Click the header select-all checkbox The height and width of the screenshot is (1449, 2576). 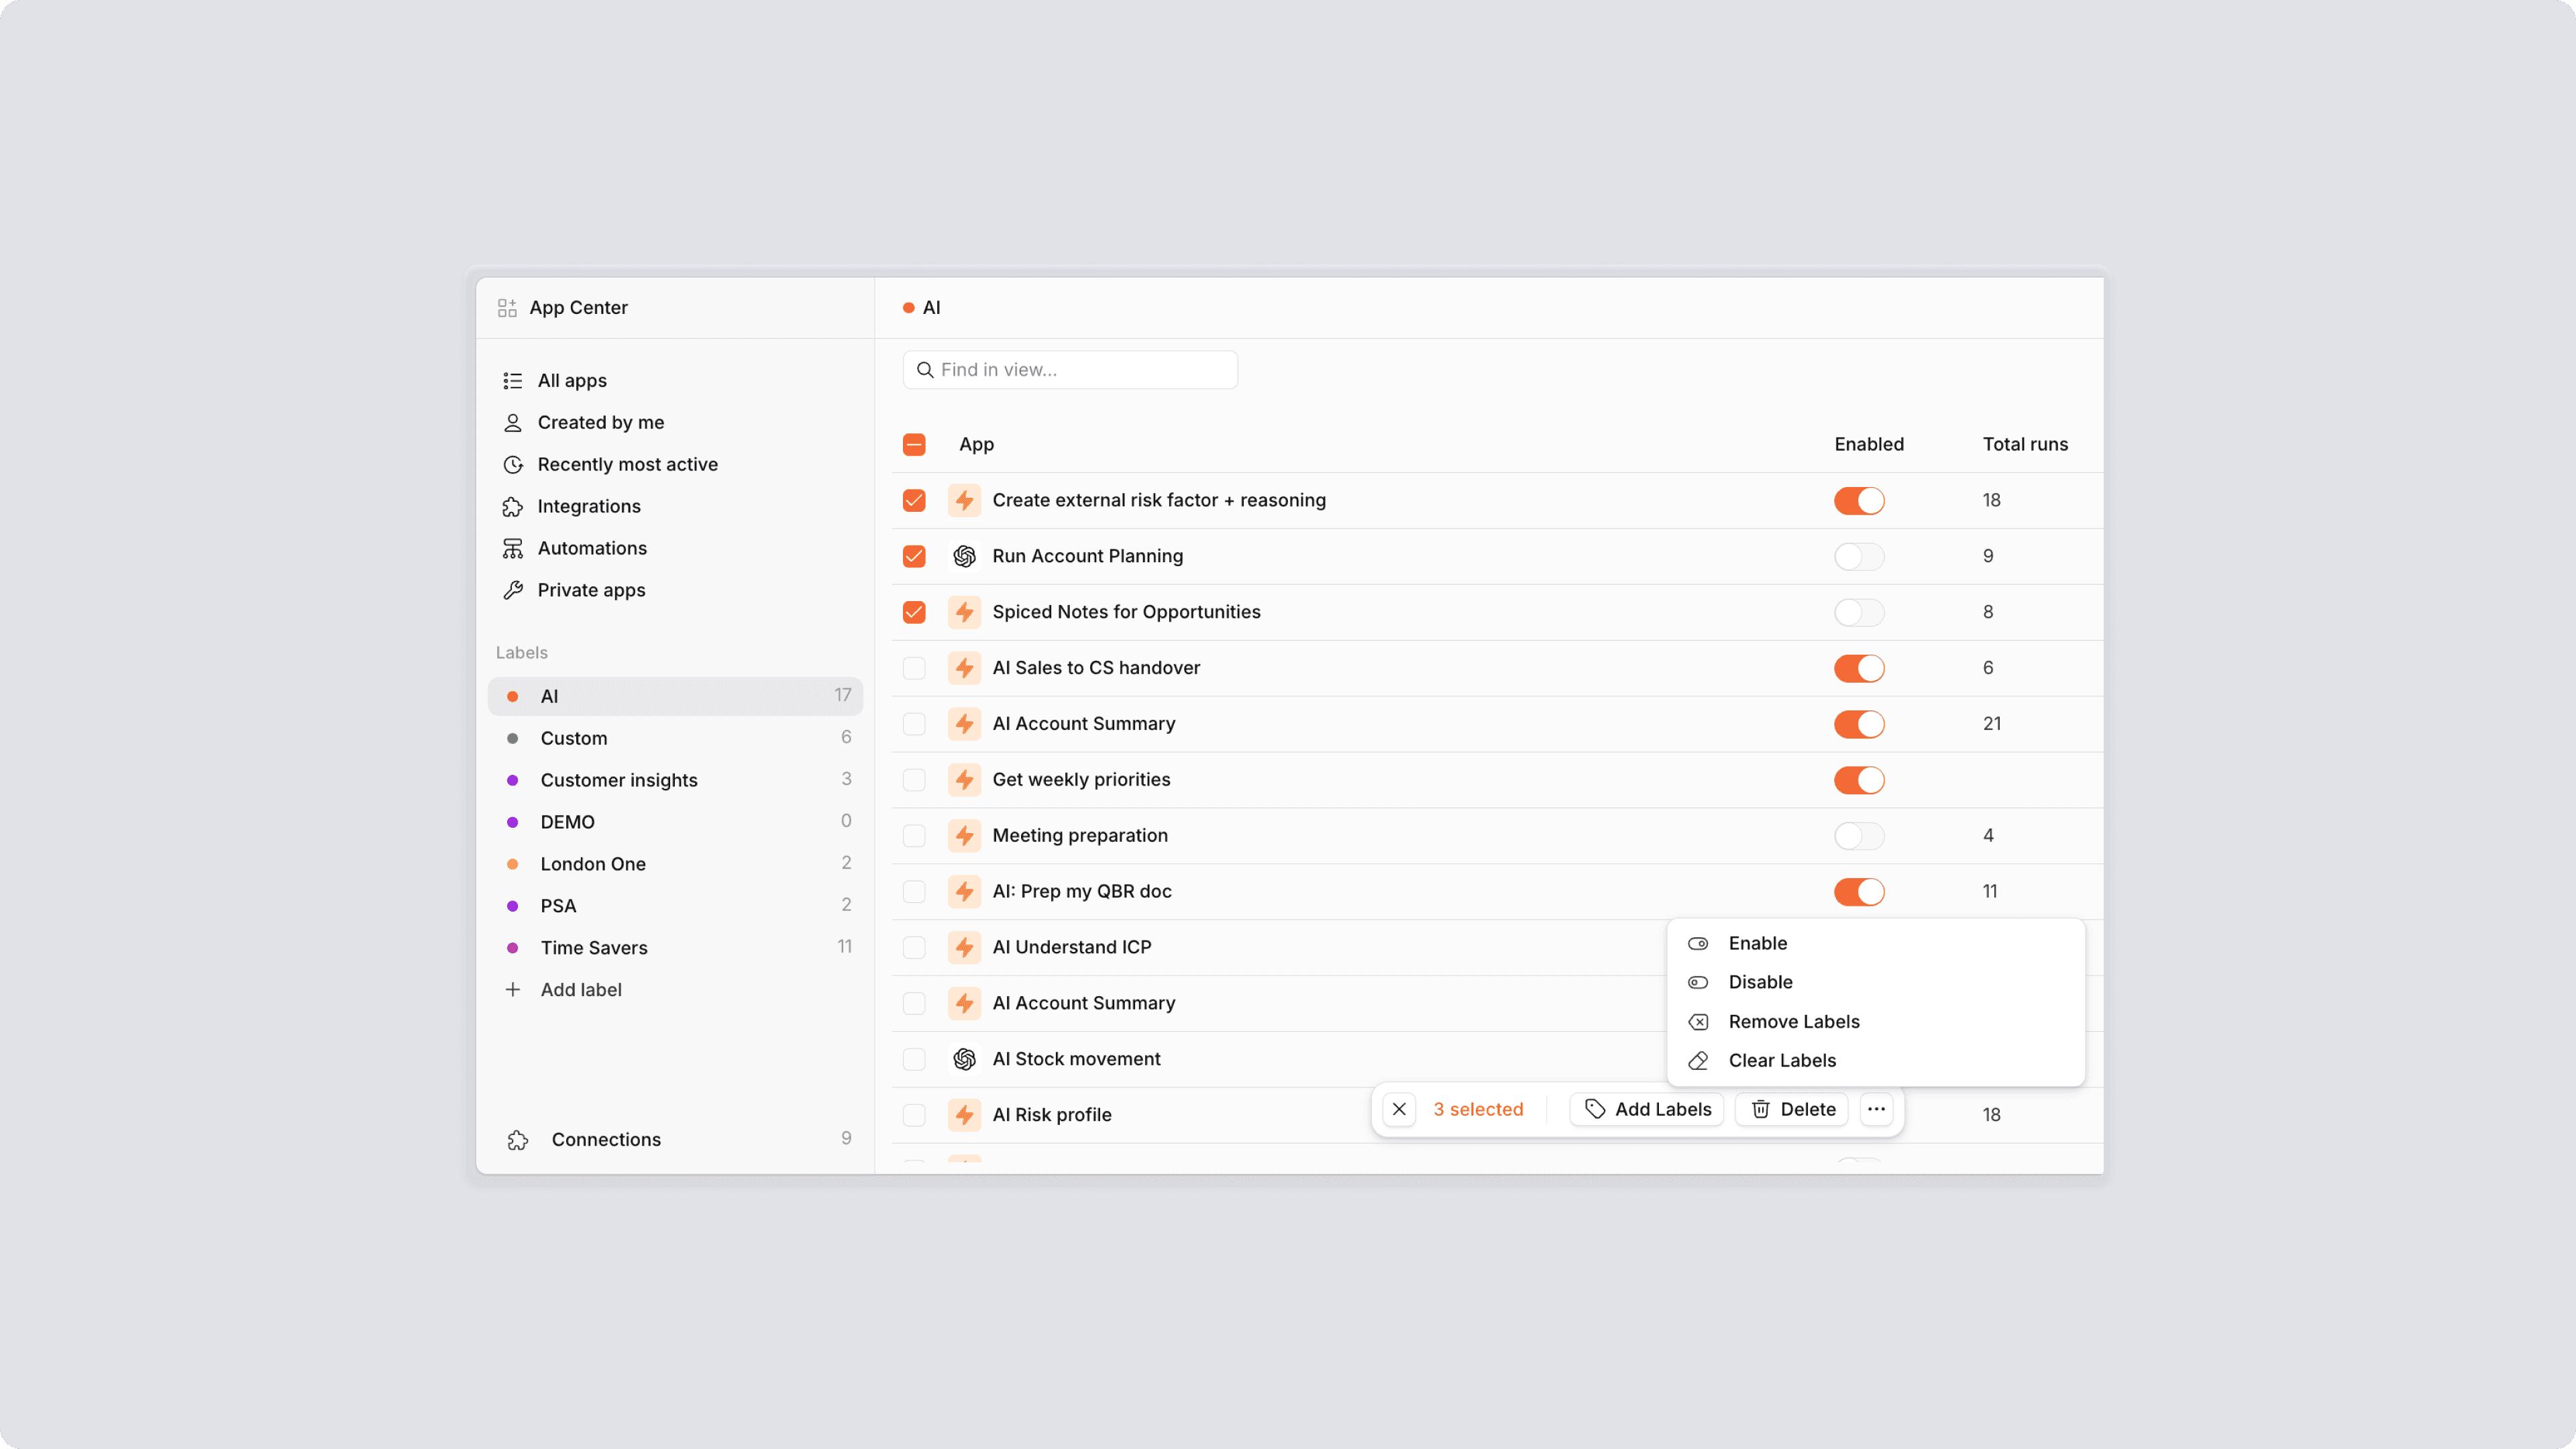point(914,445)
